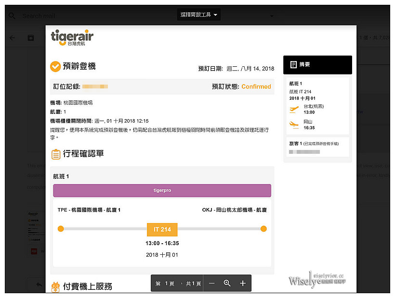Click the tigerair logo on the document

click(71, 37)
